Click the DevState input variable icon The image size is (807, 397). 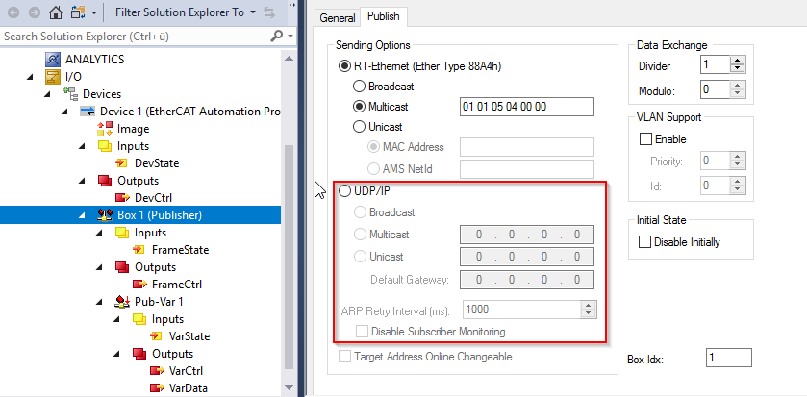coord(122,163)
